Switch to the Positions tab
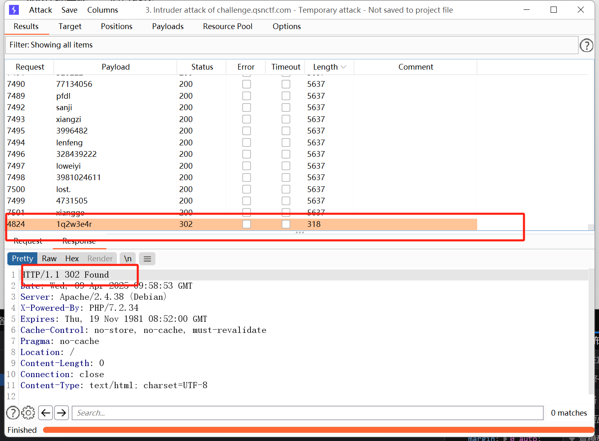The width and height of the screenshot is (599, 441). click(116, 27)
